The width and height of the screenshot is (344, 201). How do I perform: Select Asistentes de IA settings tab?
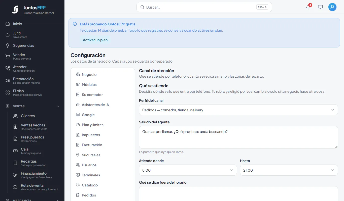point(103,105)
